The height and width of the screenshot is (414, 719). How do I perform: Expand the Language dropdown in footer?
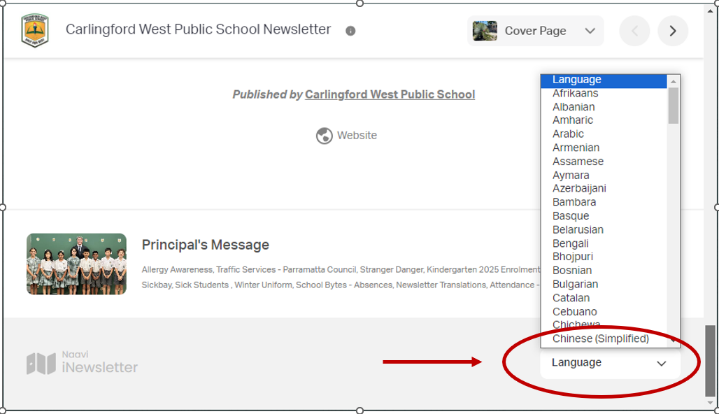609,363
